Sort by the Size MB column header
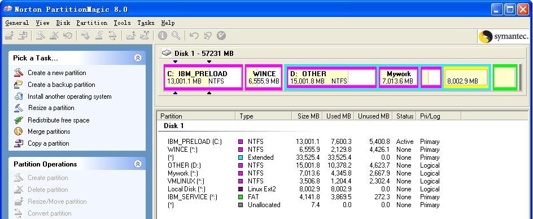533x219 pixels. (x=307, y=116)
